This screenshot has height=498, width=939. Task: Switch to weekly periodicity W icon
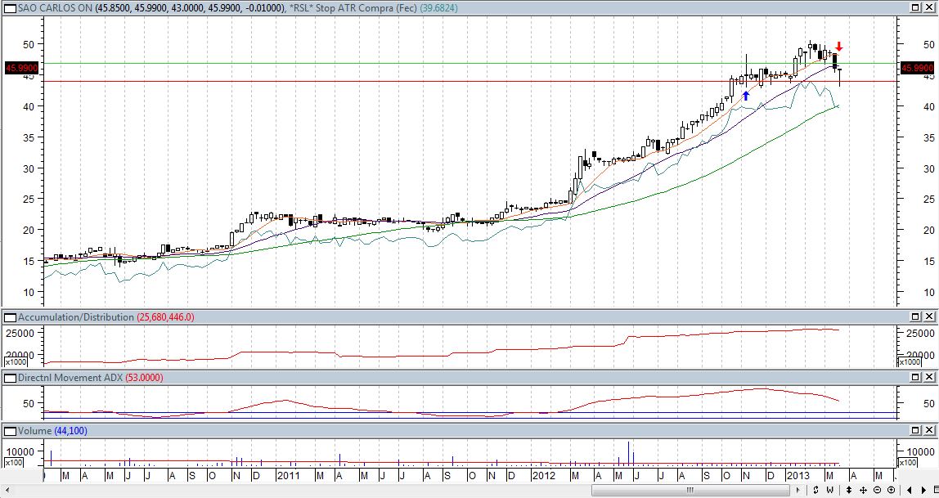click(830, 490)
